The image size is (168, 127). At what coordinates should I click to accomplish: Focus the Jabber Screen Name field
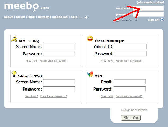tap(59, 82)
